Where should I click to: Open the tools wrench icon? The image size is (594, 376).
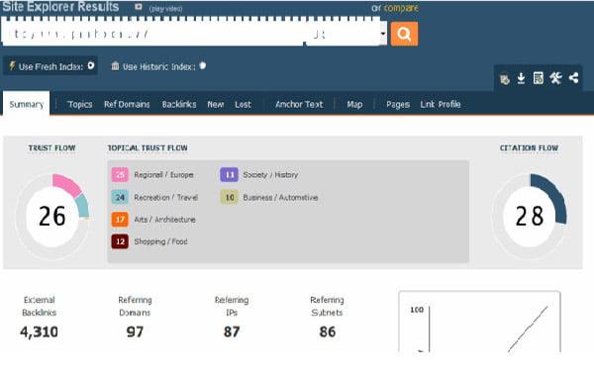click(x=555, y=78)
